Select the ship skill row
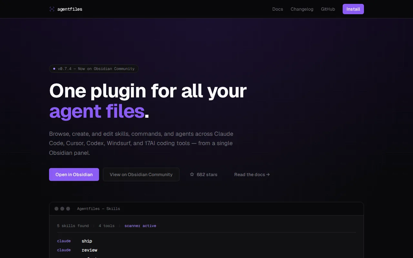This screenshot has width=413, height=258. [206, 241]
